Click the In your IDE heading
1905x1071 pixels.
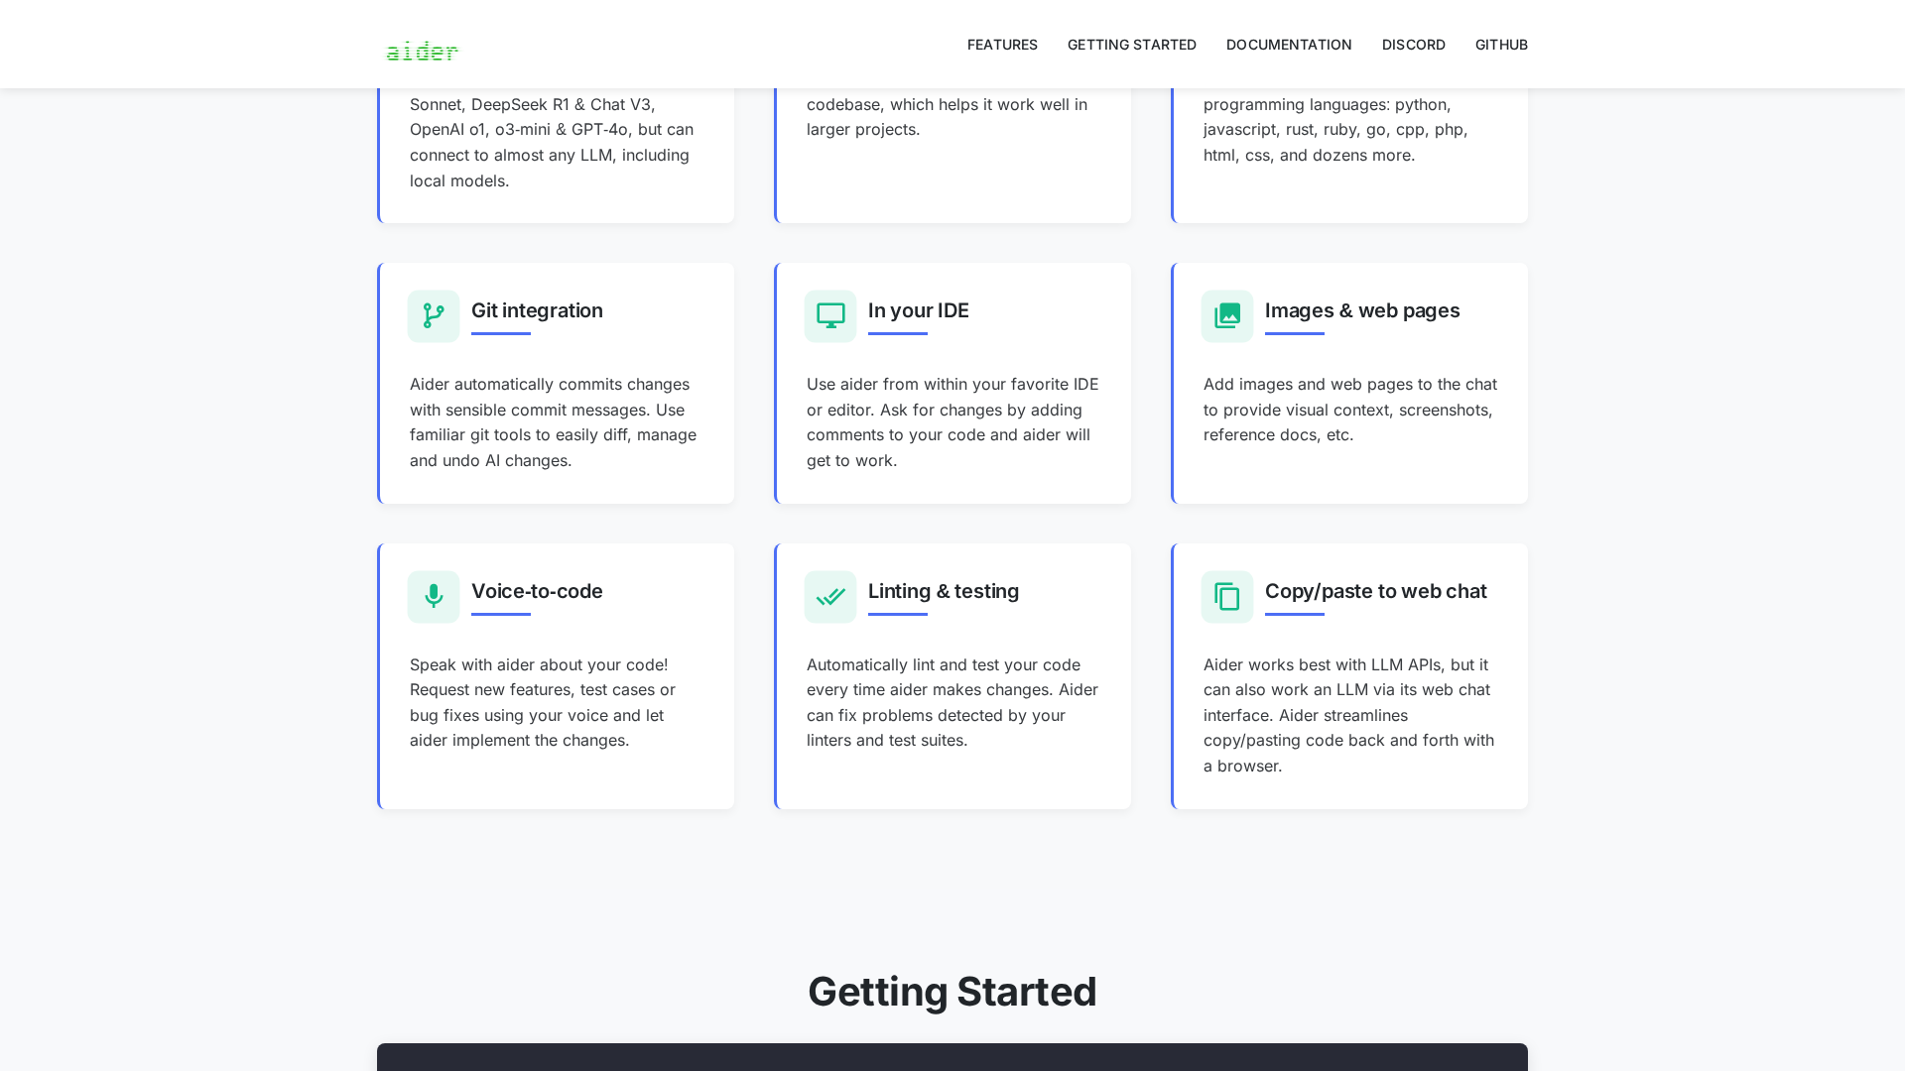(x=918, y=310)
